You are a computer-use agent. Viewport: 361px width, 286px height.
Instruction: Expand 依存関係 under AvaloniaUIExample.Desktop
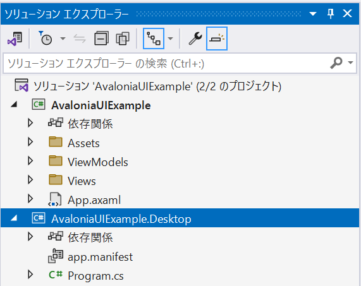(30, 236)
